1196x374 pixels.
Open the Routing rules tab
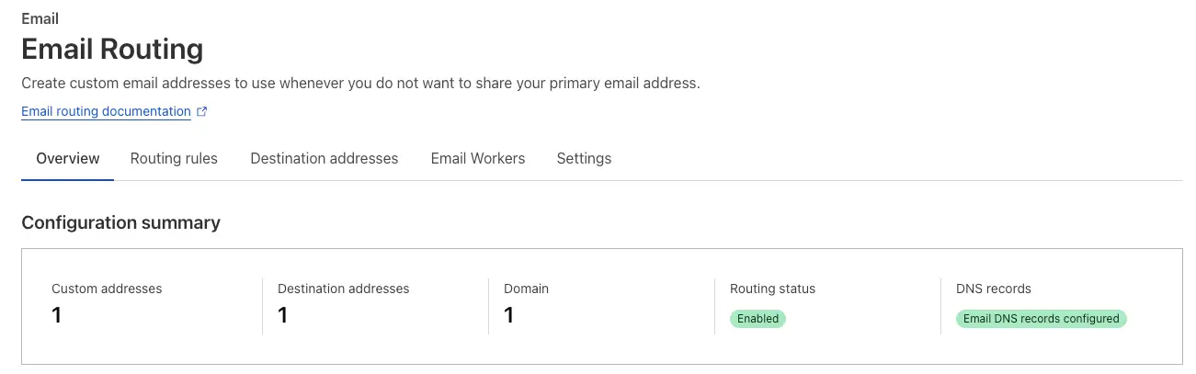click(174, 158)
